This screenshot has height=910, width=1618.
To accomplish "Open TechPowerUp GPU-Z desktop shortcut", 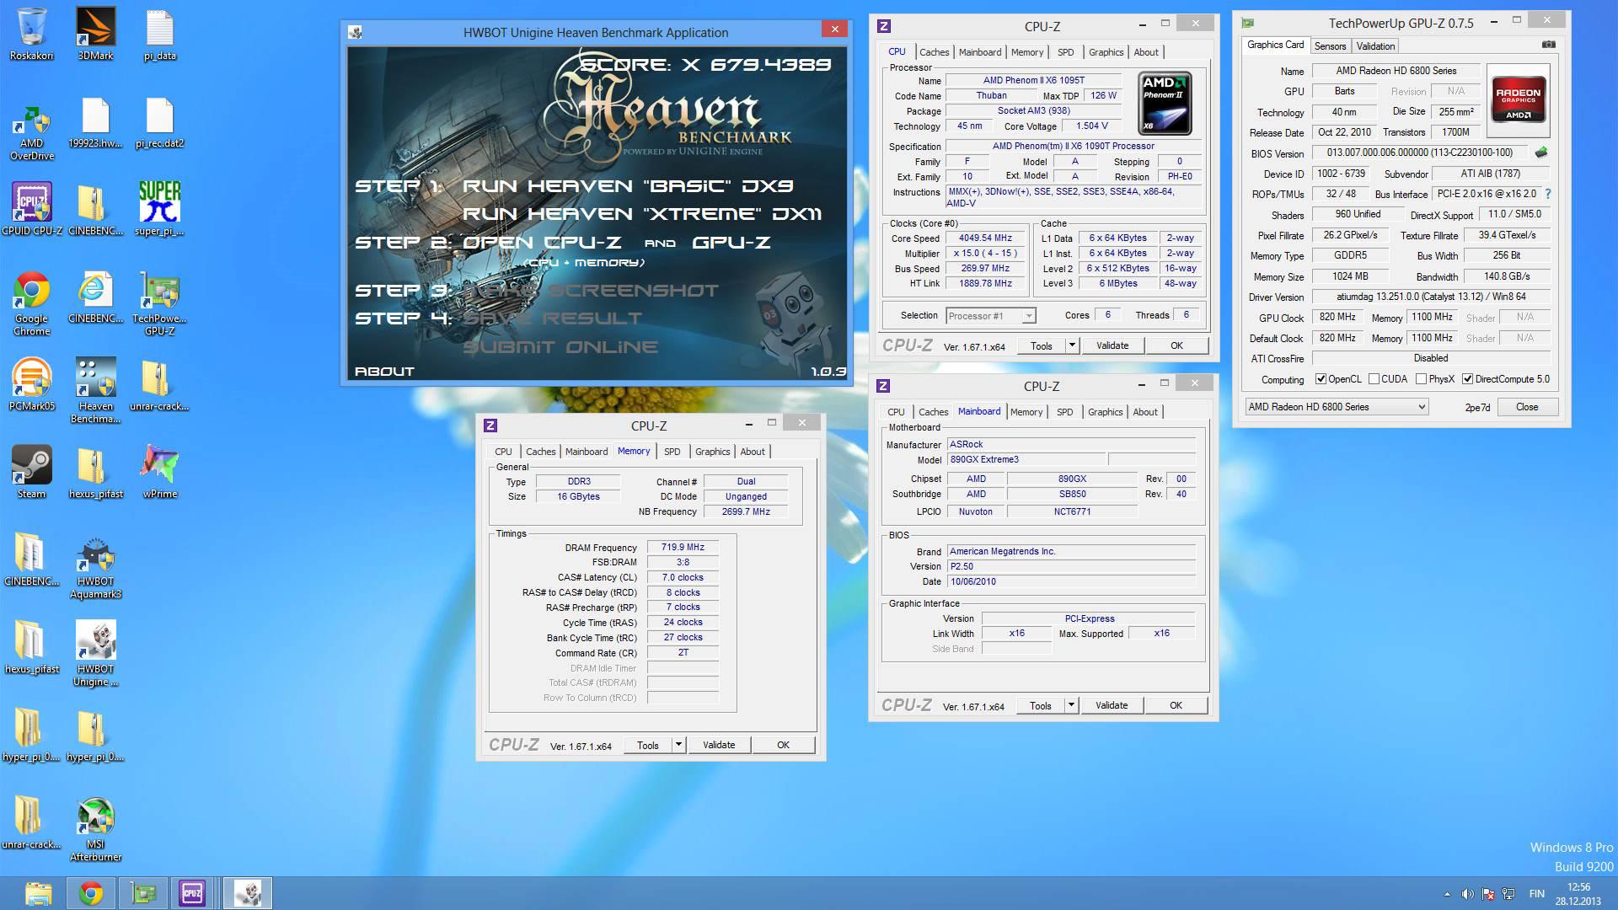I will (159, 303).
